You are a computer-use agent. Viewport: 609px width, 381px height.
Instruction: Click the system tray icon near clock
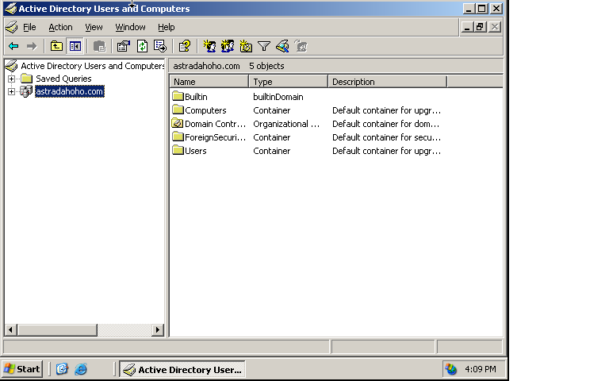[x=451, y=369]
